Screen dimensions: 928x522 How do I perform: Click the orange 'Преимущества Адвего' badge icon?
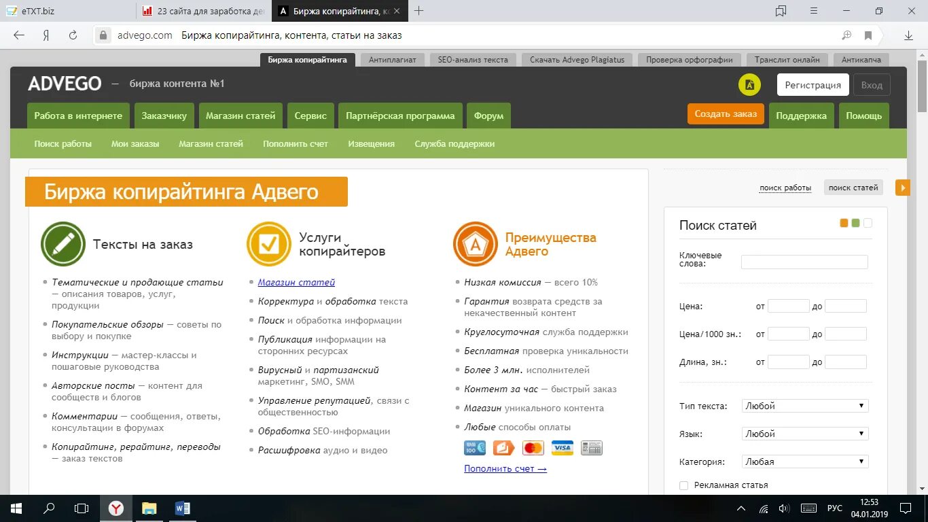[476, 244]
